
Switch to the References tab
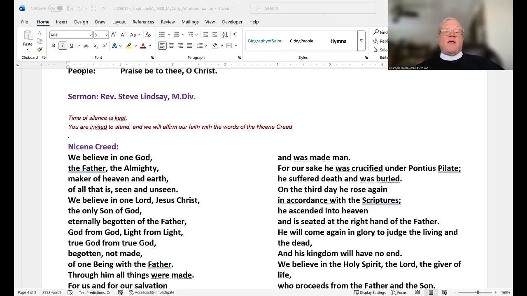point(143,22)
